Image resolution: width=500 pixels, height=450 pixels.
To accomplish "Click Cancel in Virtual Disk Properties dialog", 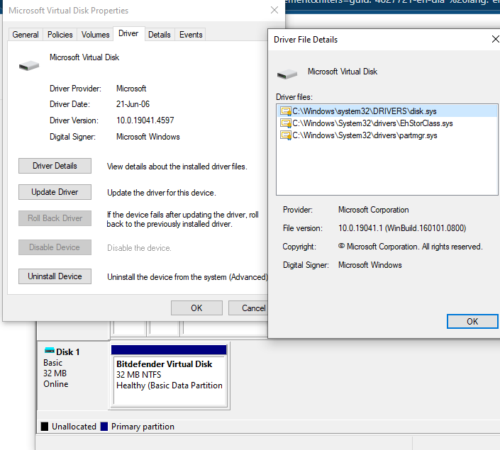I will (248, 308).
